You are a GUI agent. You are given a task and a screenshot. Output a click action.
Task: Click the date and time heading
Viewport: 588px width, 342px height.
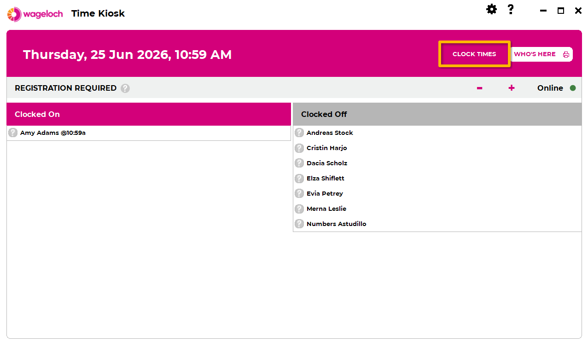128,55
